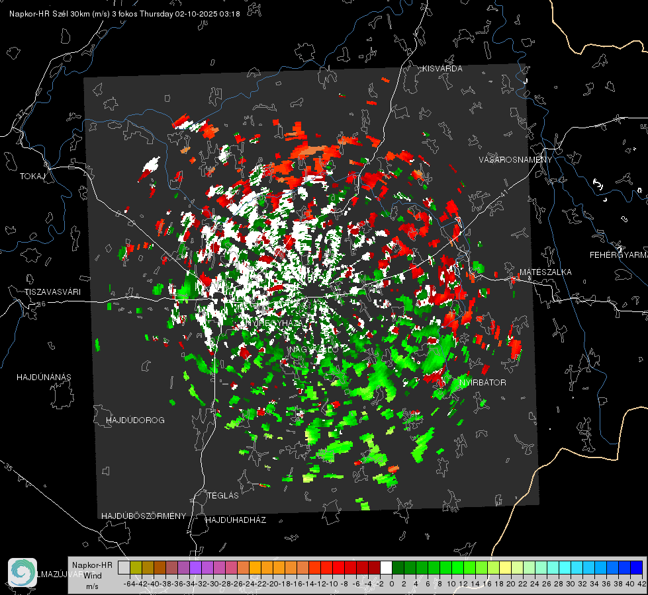The width and height of the screenshot is (648, 595).
Task: Select the NYÍRBÁTOR town label
Action: (x=483, y=383)
